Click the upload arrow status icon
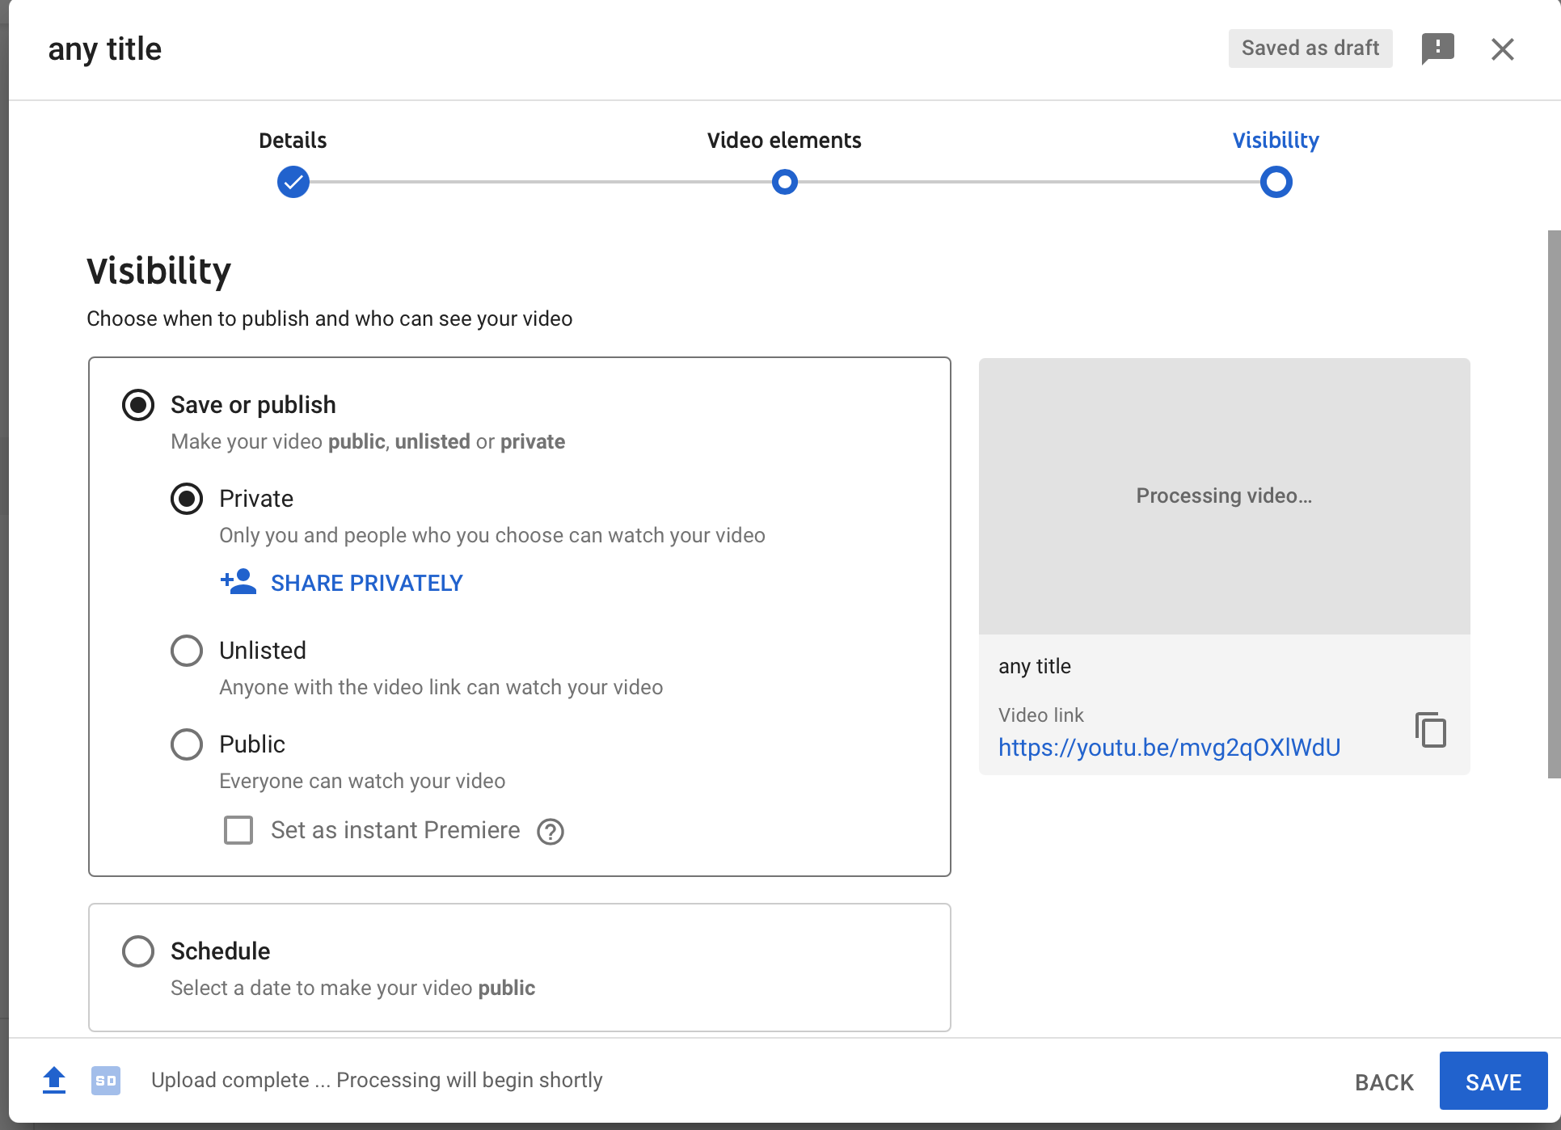This screenshot has width=1561, height=1130. click(x=54, y=1080)
